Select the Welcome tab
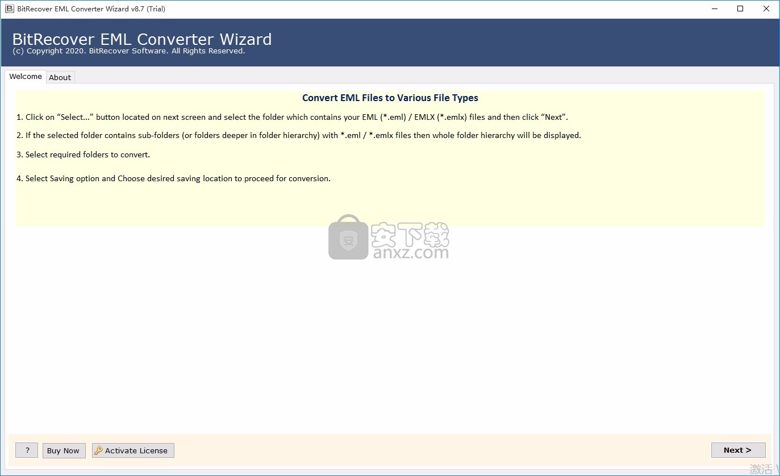The height and width of the screenshot is (476, 780). (26, 76)
